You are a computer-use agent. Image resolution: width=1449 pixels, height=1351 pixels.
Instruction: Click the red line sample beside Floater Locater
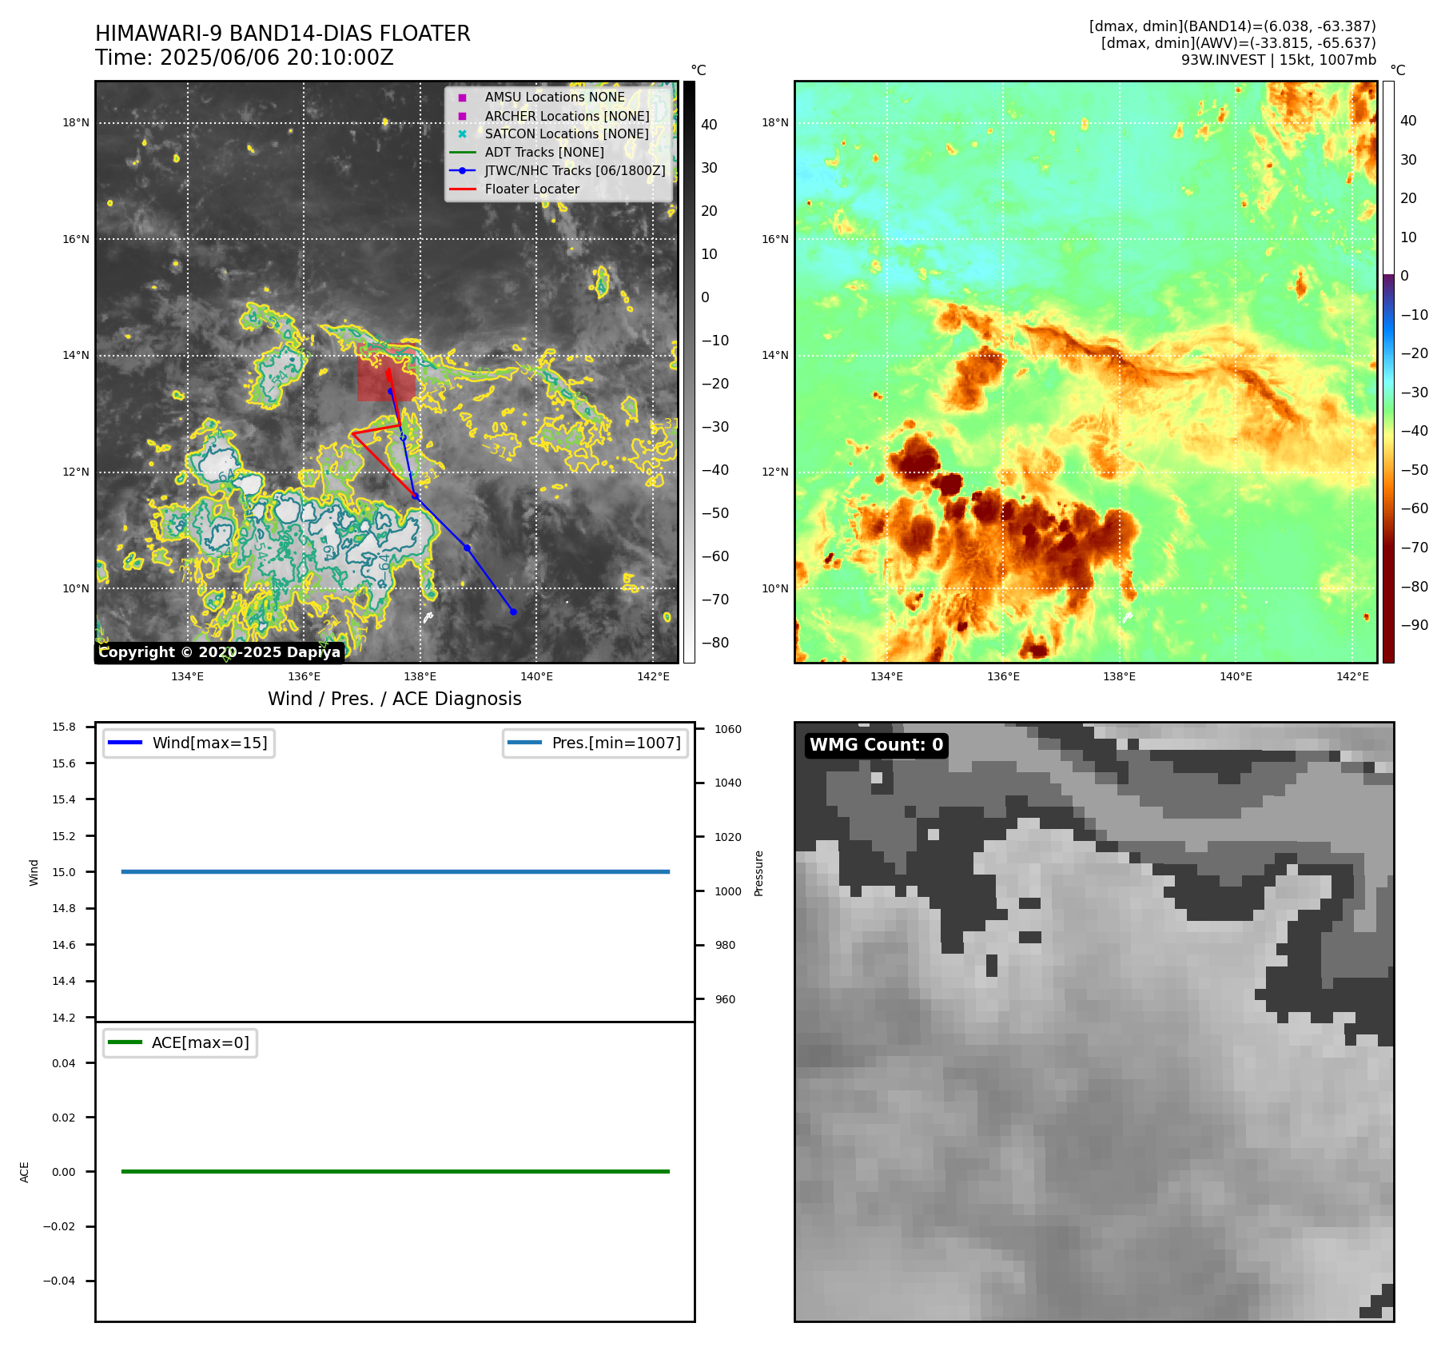coord(462,189)
